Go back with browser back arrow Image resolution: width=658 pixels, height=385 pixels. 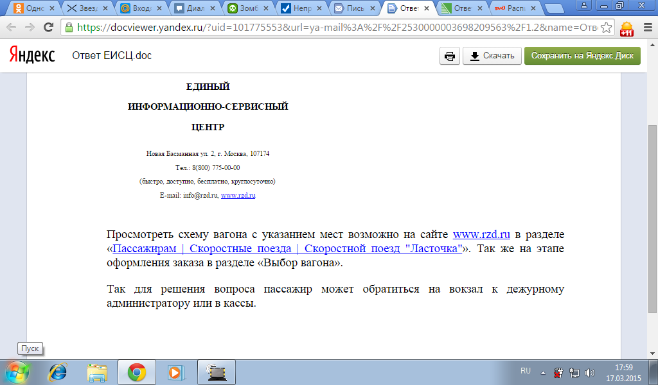12,28
